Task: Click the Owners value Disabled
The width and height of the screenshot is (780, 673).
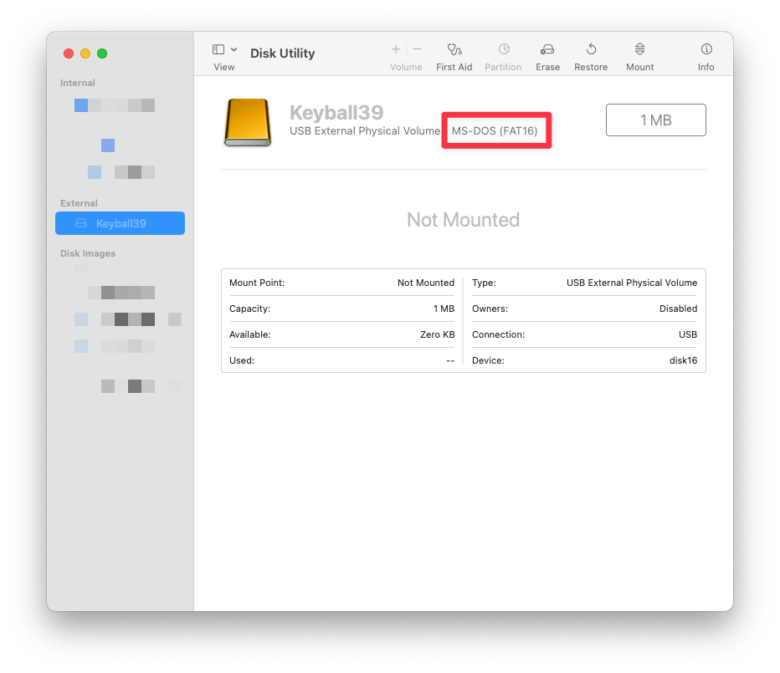Action: [x=678, y=308]
